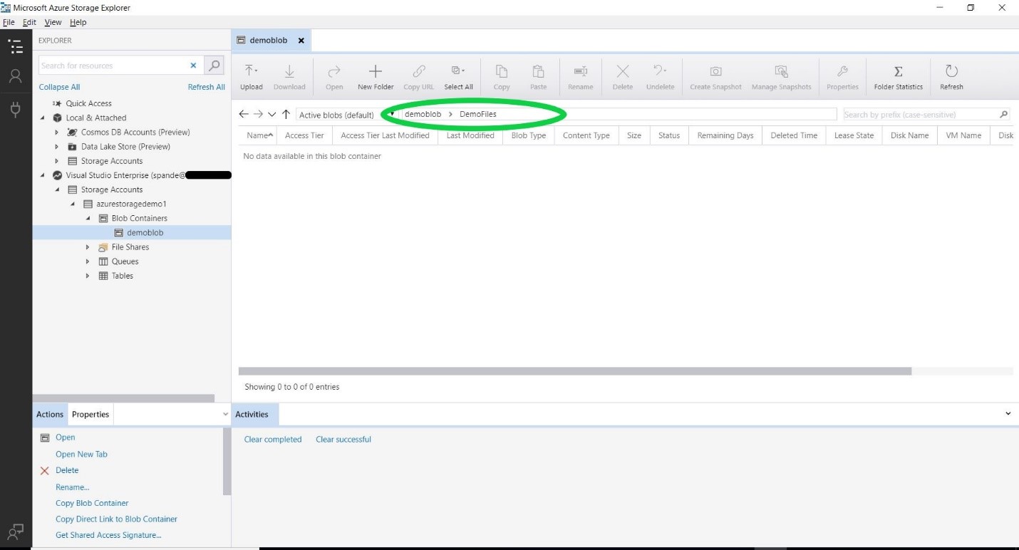Collapse the Local & Attached tree node

click(42, 118)
